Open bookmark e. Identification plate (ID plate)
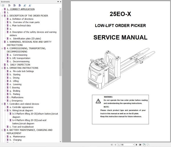Screen dimensions: 171x147 25,38
